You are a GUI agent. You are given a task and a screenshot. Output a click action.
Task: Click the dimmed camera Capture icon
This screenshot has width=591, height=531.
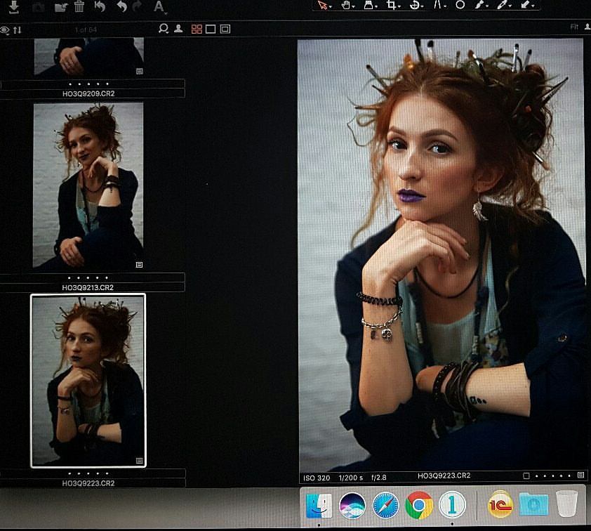(x=38, y=7)
